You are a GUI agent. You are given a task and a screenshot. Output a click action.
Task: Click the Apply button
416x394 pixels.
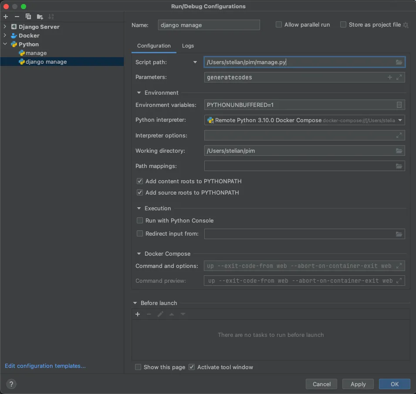358,384
